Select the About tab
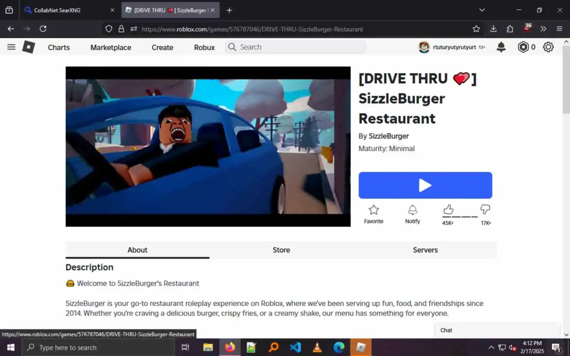The width and height of the screenshot is (570, 356). tap(137, 250)
